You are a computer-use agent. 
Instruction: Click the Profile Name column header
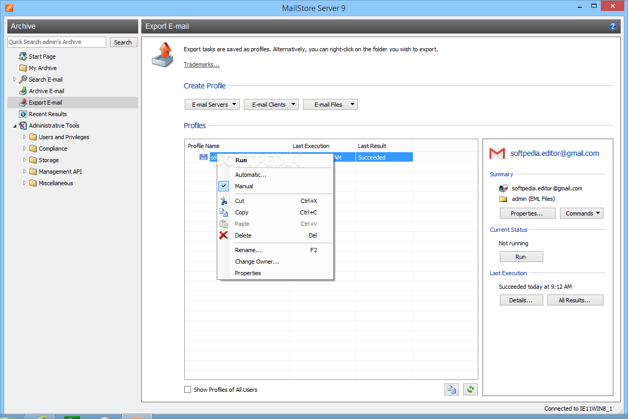point(238,146)
